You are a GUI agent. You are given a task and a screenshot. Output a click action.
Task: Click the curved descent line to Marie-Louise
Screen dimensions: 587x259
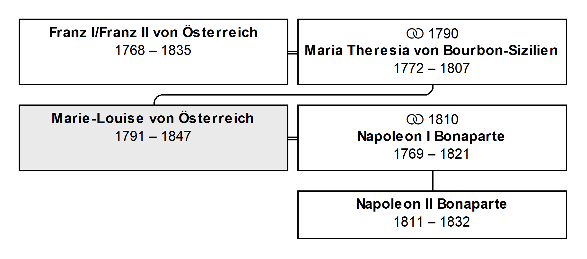tap(293, 95)
